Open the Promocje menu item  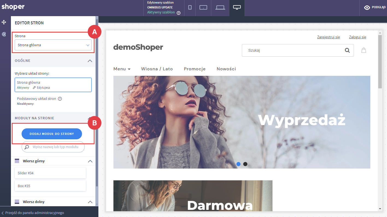click(195, 69)
